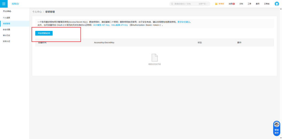Select 安全设置 in the sidebar
Screen dimensions: 282x139
15,30
